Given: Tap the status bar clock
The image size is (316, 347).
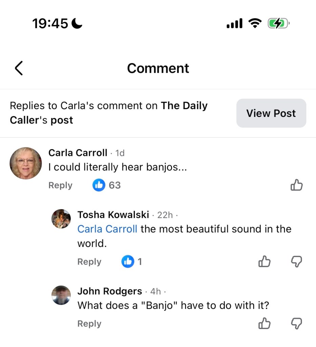Looking at the screenshot, I should click(50, 23).
